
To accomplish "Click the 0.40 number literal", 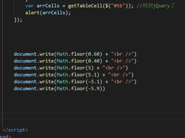I will [94, 61].
